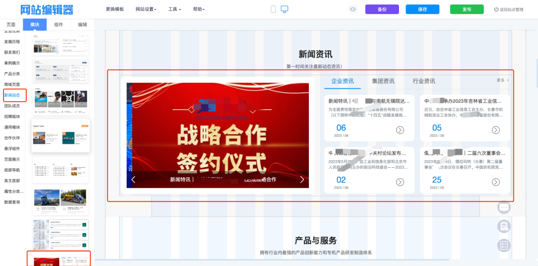Toggle the eye preview icon
The height and width of the screenshot is (266, 538).
(x=353, y=9)
